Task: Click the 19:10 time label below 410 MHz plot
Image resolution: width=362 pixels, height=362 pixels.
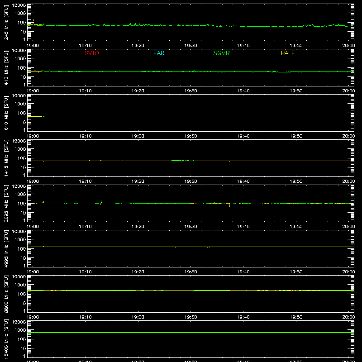Action: [x=85, y=91]
